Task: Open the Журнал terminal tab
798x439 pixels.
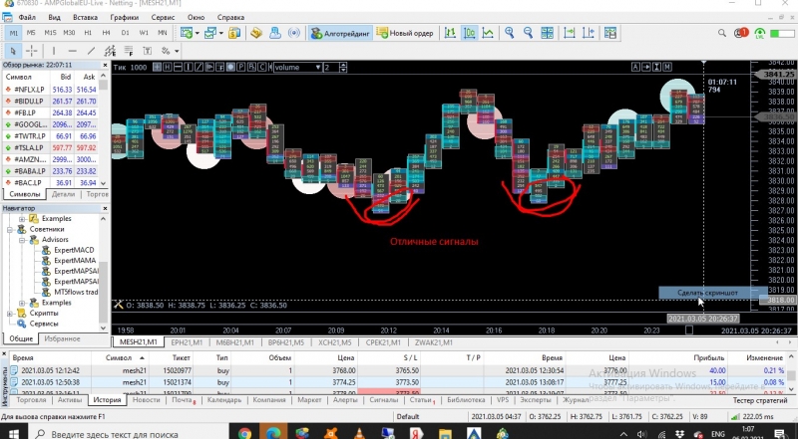Action: [x=576, y=400]
